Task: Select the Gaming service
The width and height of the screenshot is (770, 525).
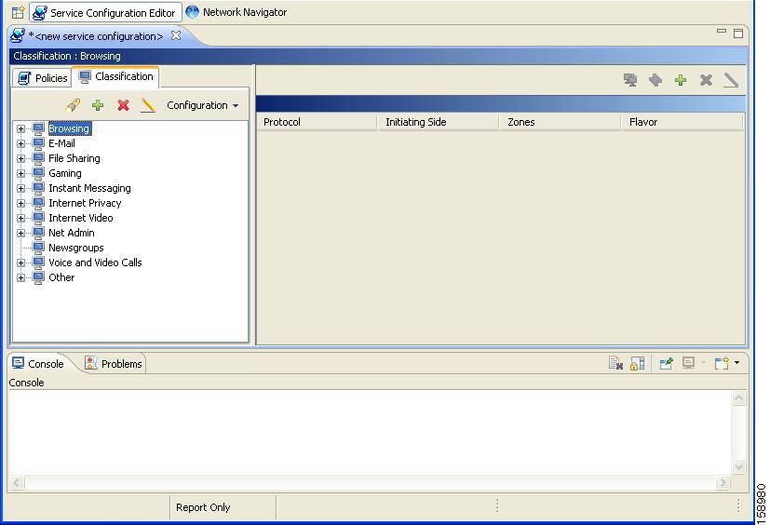Action: 65,173
